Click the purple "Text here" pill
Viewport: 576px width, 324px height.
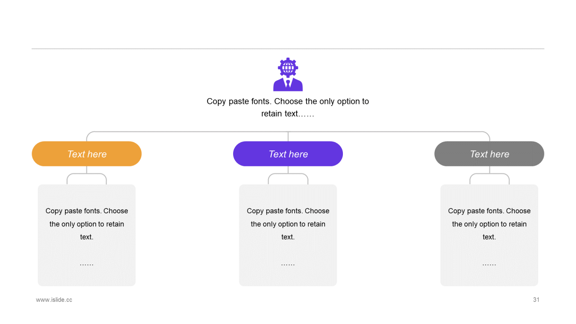pos(288,154)
